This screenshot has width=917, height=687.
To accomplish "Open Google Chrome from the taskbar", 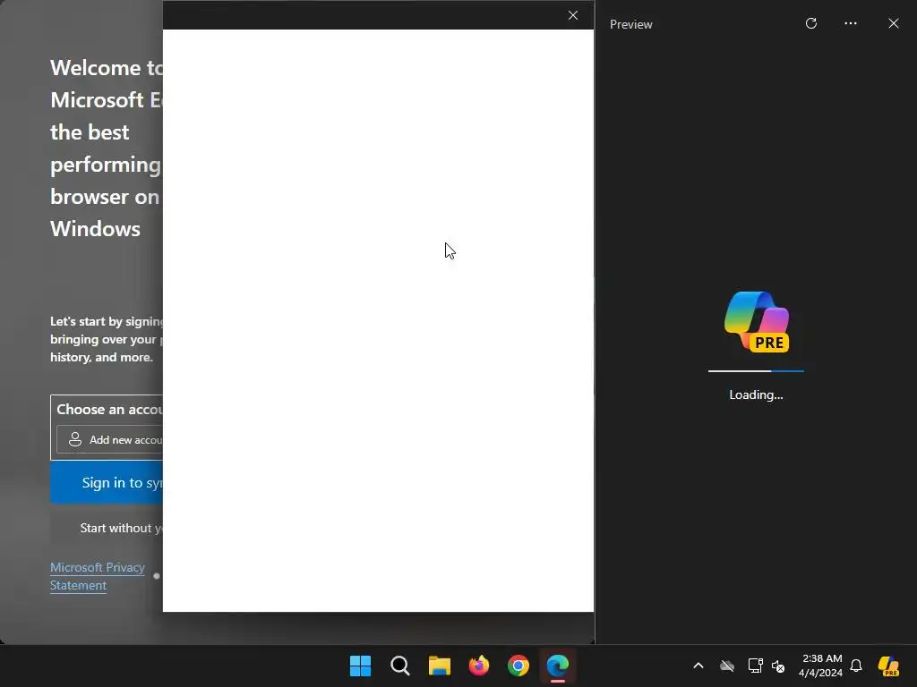I will pyautogui.click(x=518, y=666).
